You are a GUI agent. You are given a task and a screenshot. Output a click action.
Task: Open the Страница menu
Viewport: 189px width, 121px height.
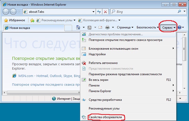(x=125, y=27)
